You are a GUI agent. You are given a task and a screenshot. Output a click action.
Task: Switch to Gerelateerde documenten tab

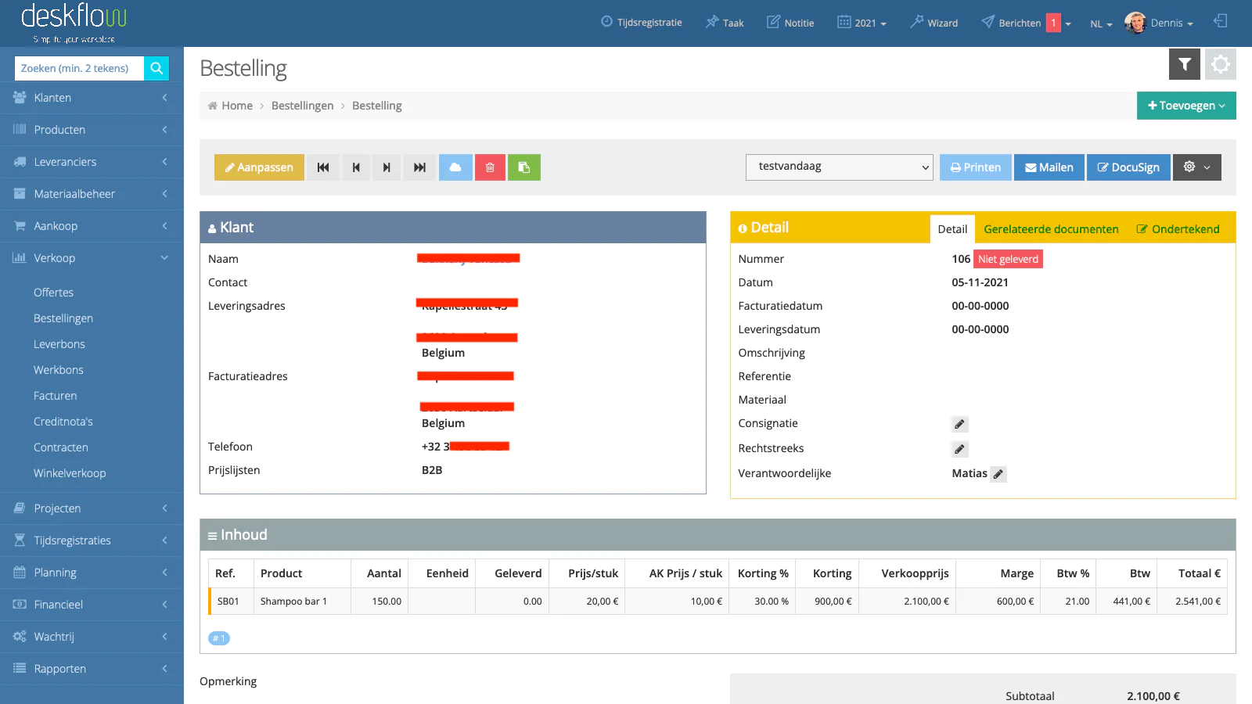(1050, 229)
